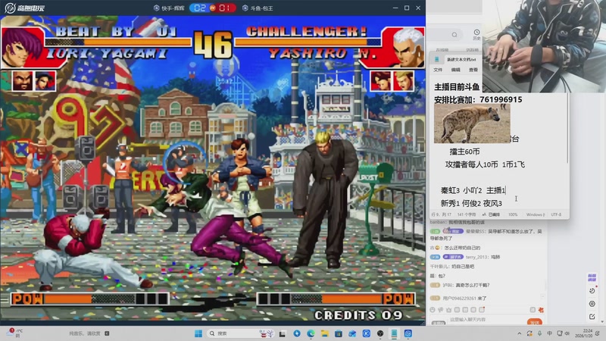Click the 02 01 match score indicator
This screenshot has width=606, height=341.
point(213,8)
